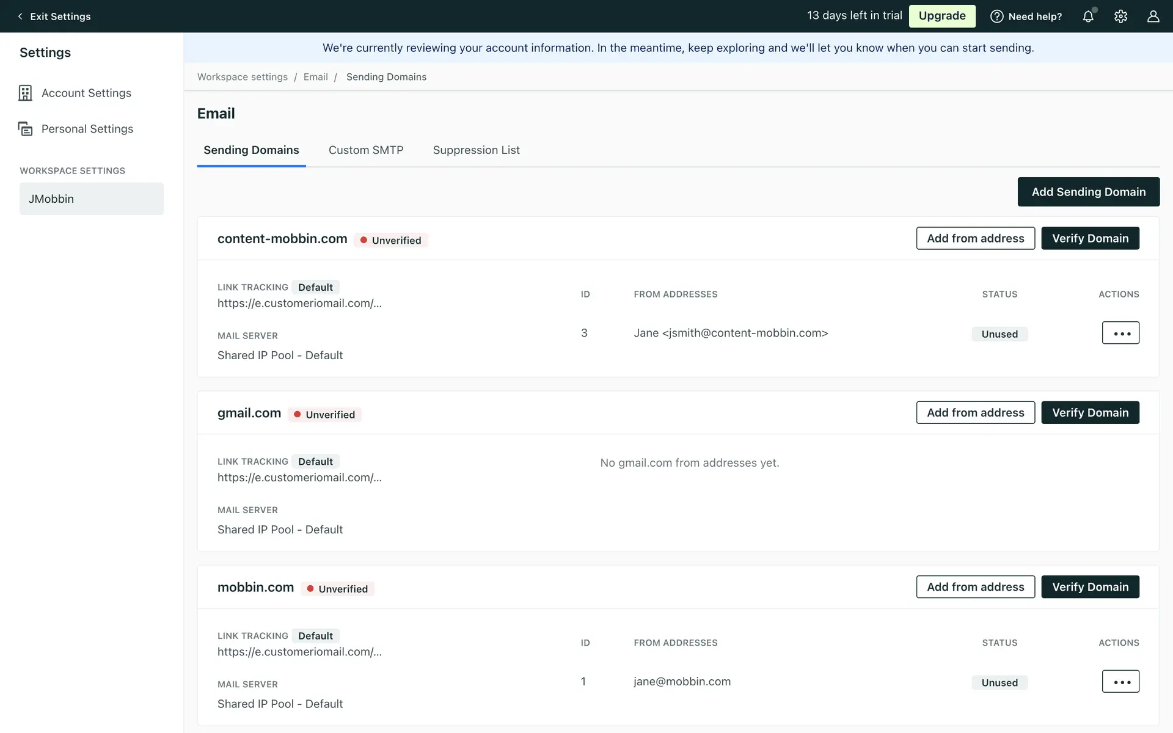1173x733 pixels.
Task: Open Workspace settings breadcrumb link
Action: (242, 77)
